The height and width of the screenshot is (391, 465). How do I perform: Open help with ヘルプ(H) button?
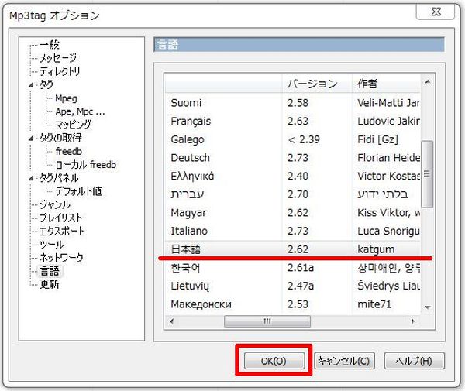[414, 361]
